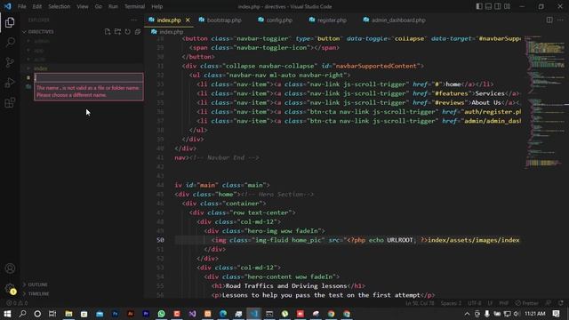The image size is (569, 320).
Task: Open the volume control in system tray
Action: pyautogui.click(x=517, y=314)
